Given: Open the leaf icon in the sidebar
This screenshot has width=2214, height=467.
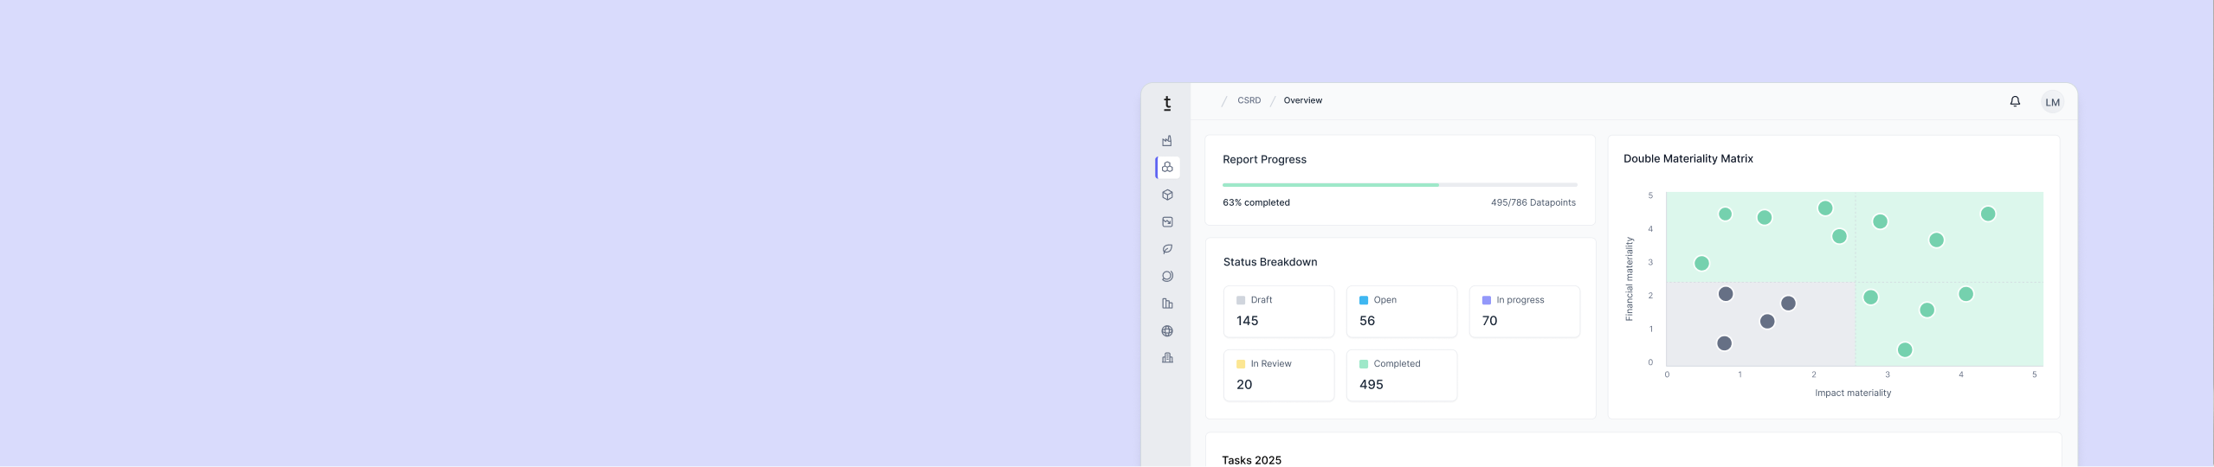Looking at the screenshot, I should click(1167, 249).
